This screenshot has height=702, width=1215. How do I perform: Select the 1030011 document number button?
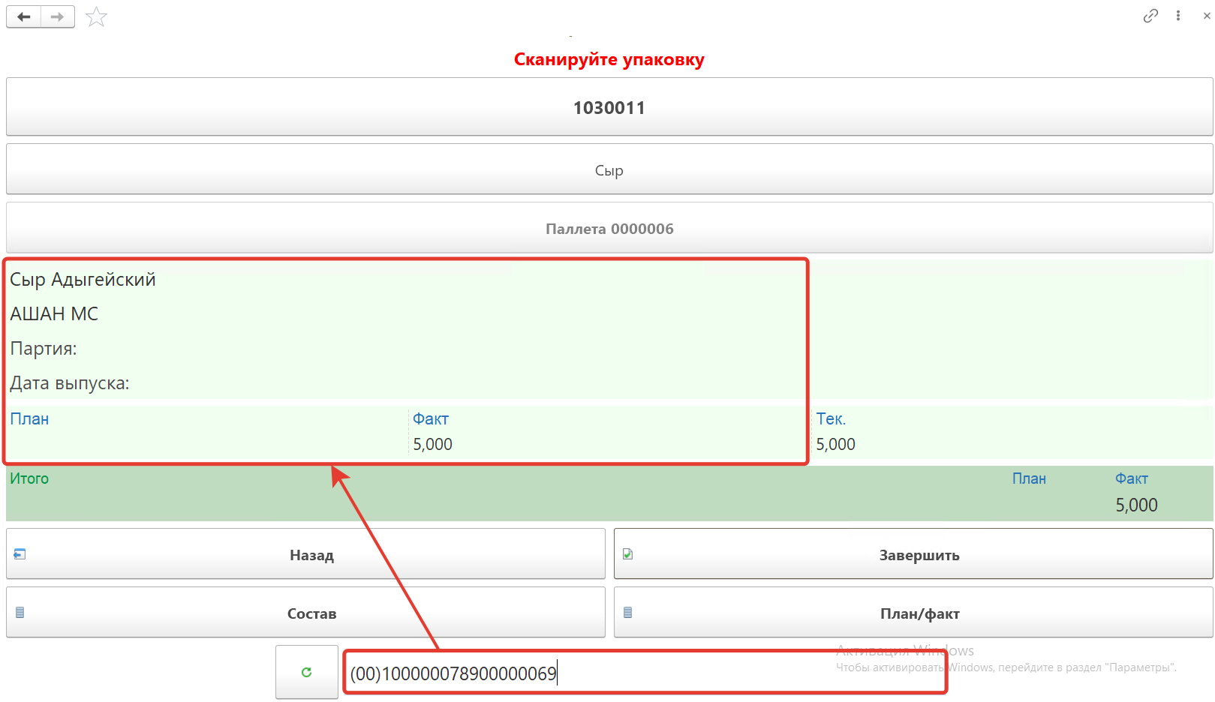pyautogui.click(x=609, y=107)
